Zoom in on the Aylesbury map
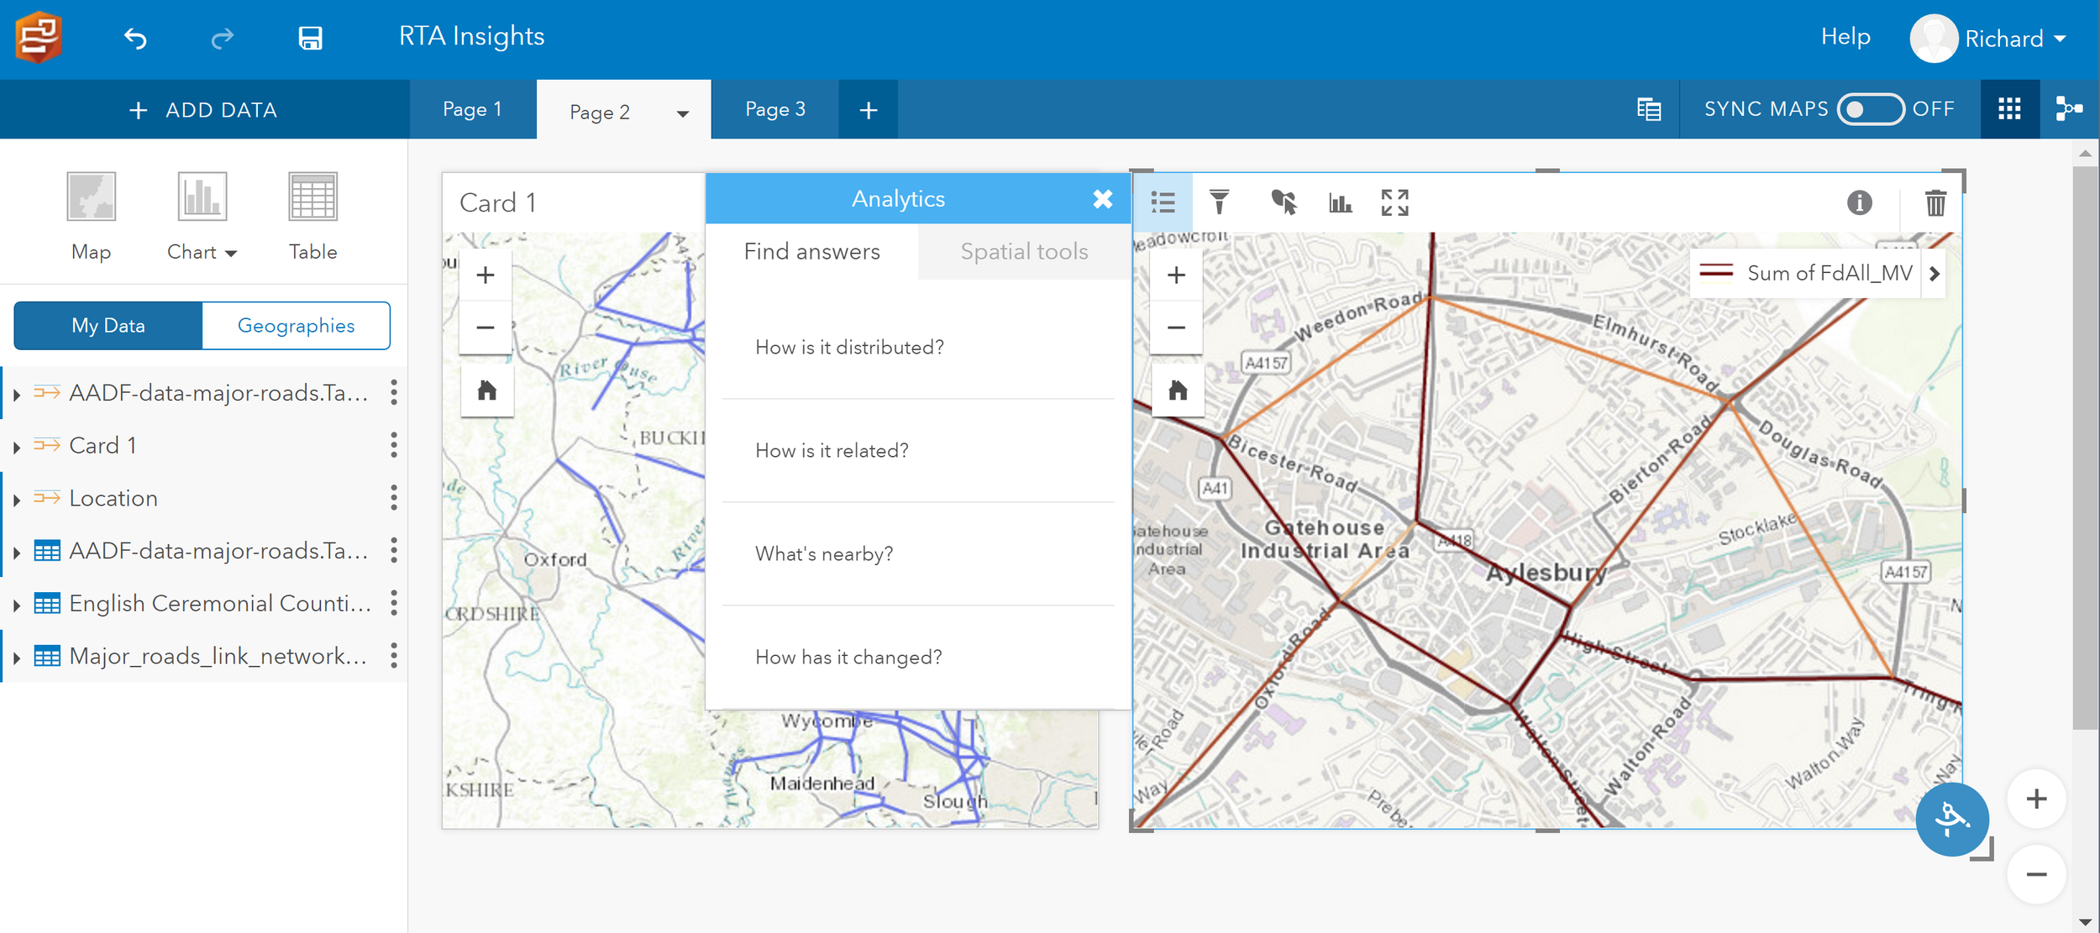Screen dimensions: 2100x933 tap(1176, 275)
